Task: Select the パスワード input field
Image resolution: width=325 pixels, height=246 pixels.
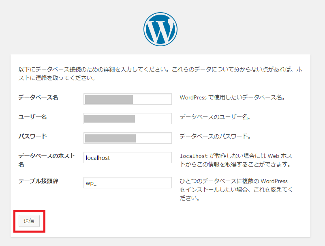Action: coord(128,138)
